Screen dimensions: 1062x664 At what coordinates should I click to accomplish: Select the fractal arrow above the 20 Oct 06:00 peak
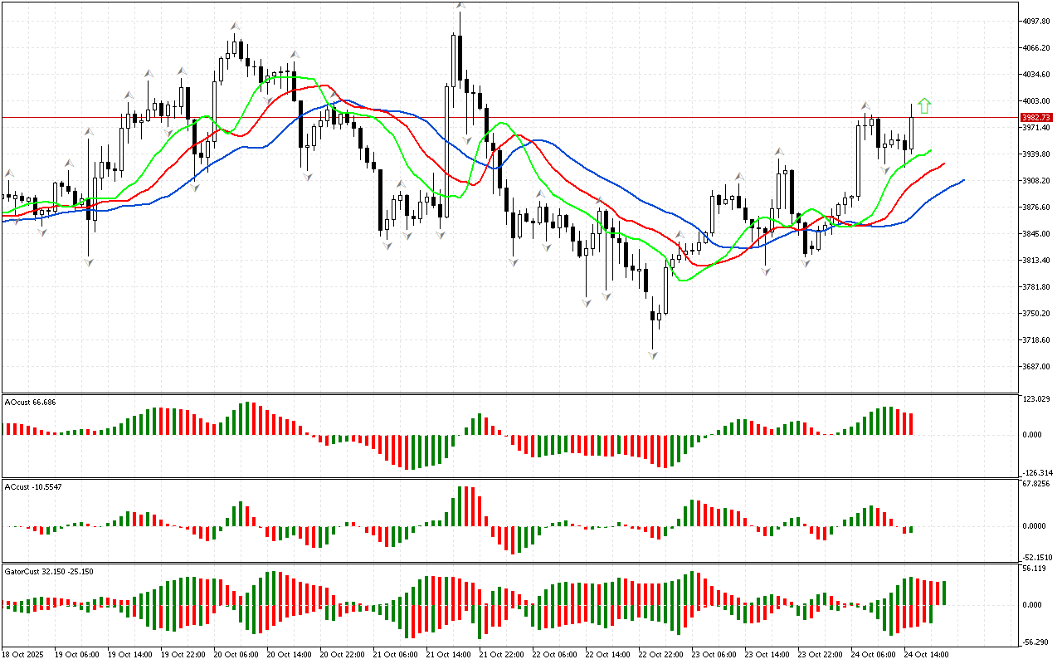[235, 26]
